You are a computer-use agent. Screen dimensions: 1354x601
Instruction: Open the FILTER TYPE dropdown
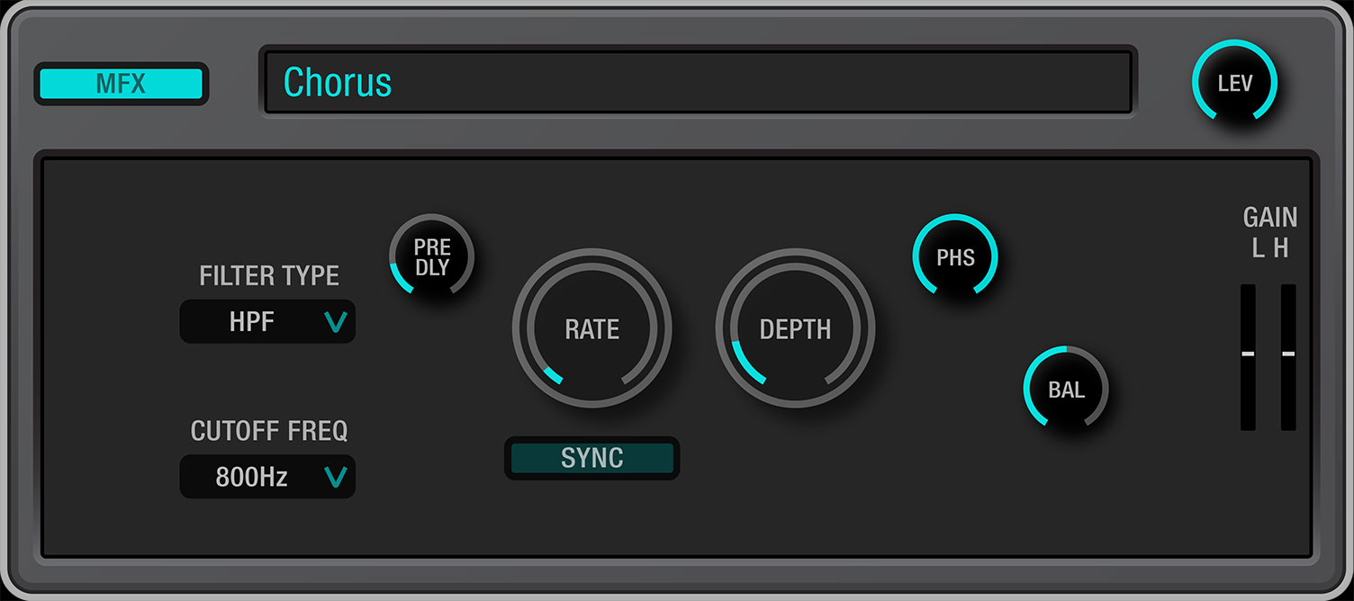pyautogui.click(x=267, y=321)
